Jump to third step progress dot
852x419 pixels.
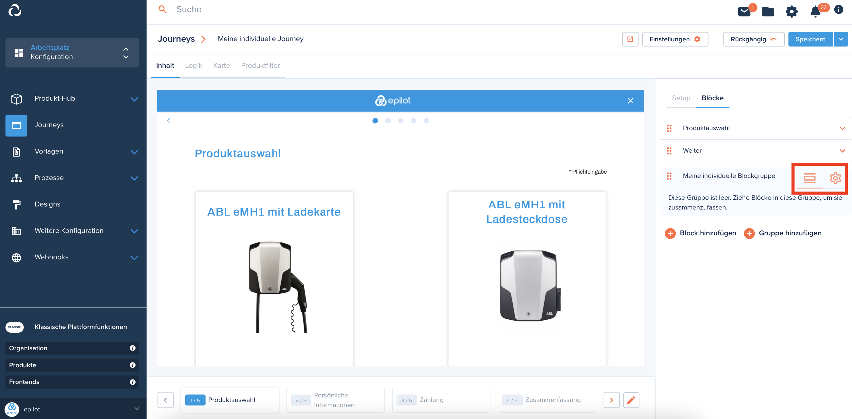(x=400, y=121)
